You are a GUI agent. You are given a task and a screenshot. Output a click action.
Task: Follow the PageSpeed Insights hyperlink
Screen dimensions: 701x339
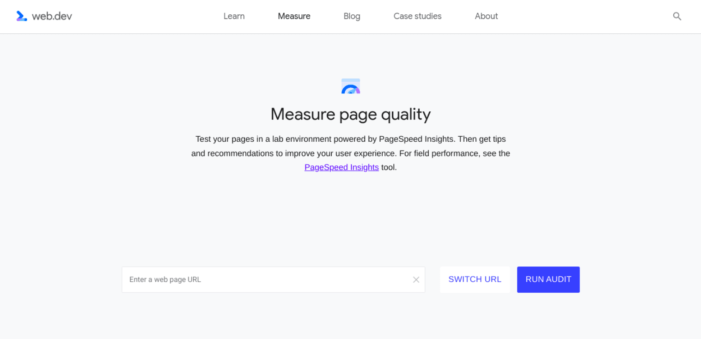(341, 167)
